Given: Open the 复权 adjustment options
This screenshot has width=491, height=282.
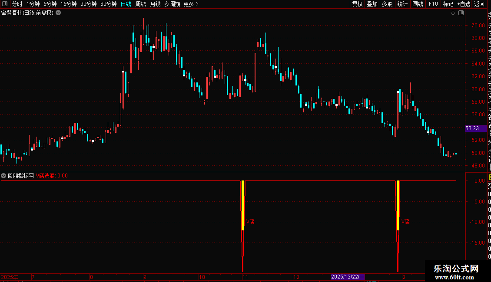Looking at the screenshot, I should click(x=357, y=4).
